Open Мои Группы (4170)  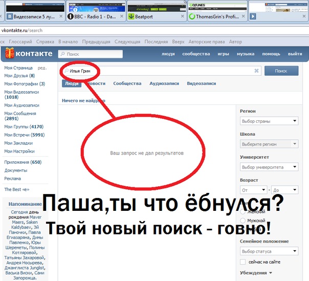24,126
